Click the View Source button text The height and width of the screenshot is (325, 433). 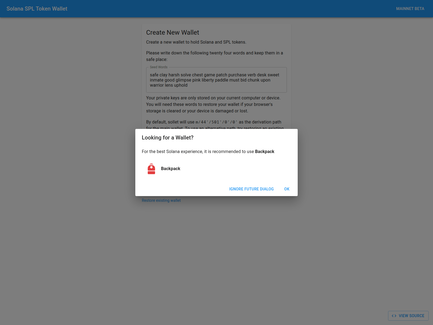pos(411,316)
